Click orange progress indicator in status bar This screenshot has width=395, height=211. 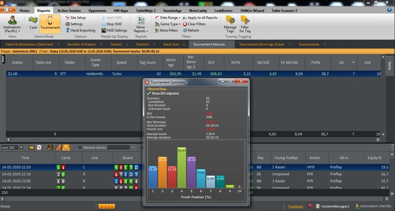[107, 206]
